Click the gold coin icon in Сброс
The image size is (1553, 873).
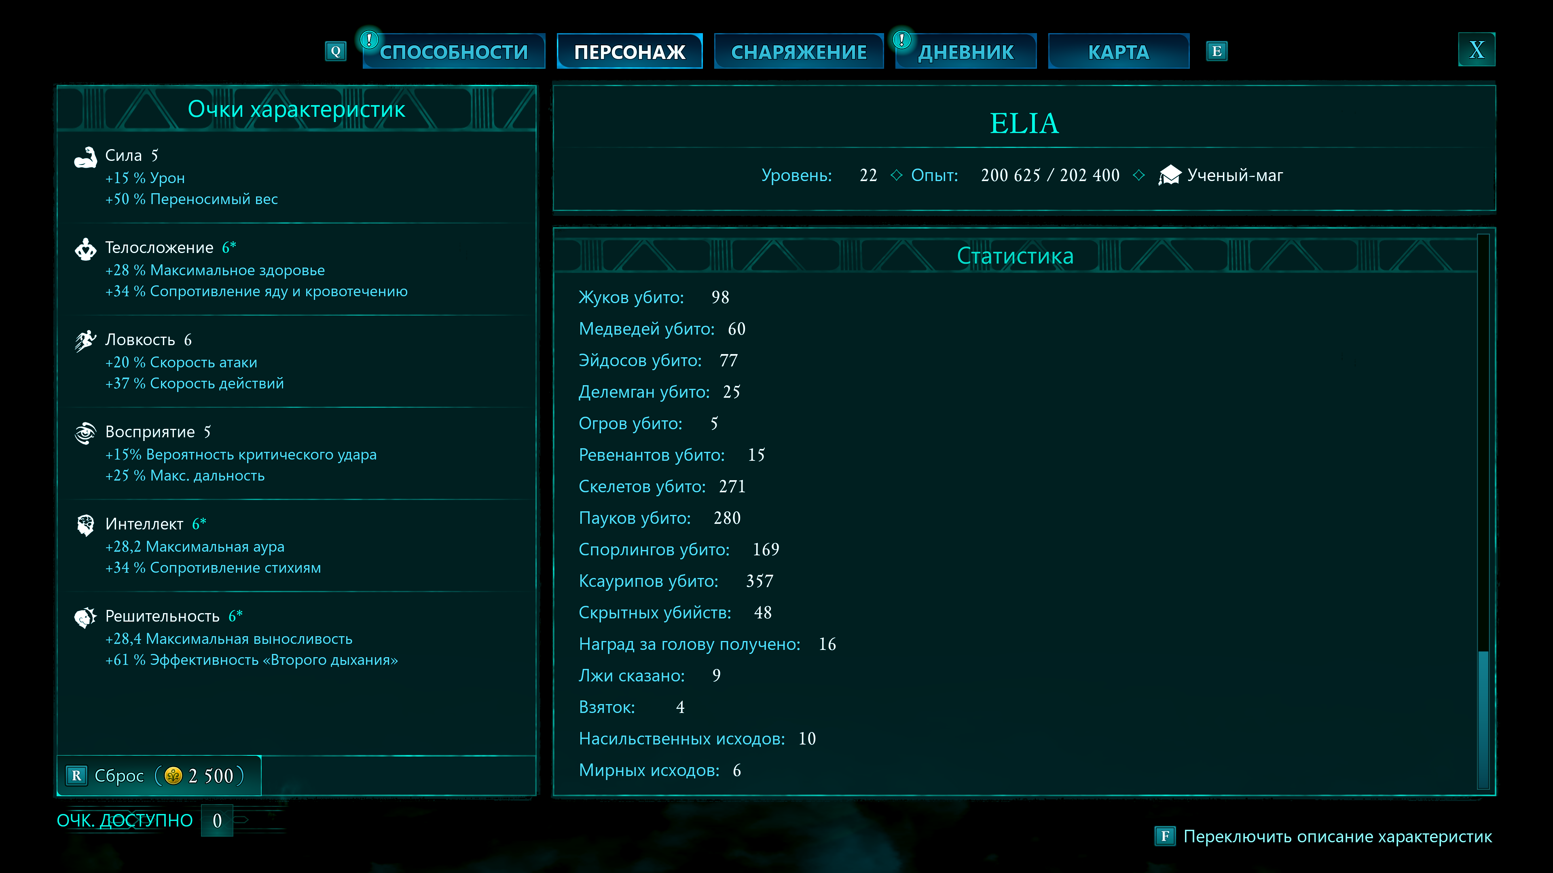point(173,776)
